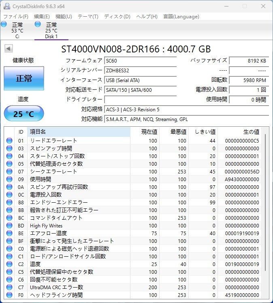The height and width of the screenshot is (303, 273).
Task: Click the SMART list vertical scrollbar
Action: pos(265,202)
